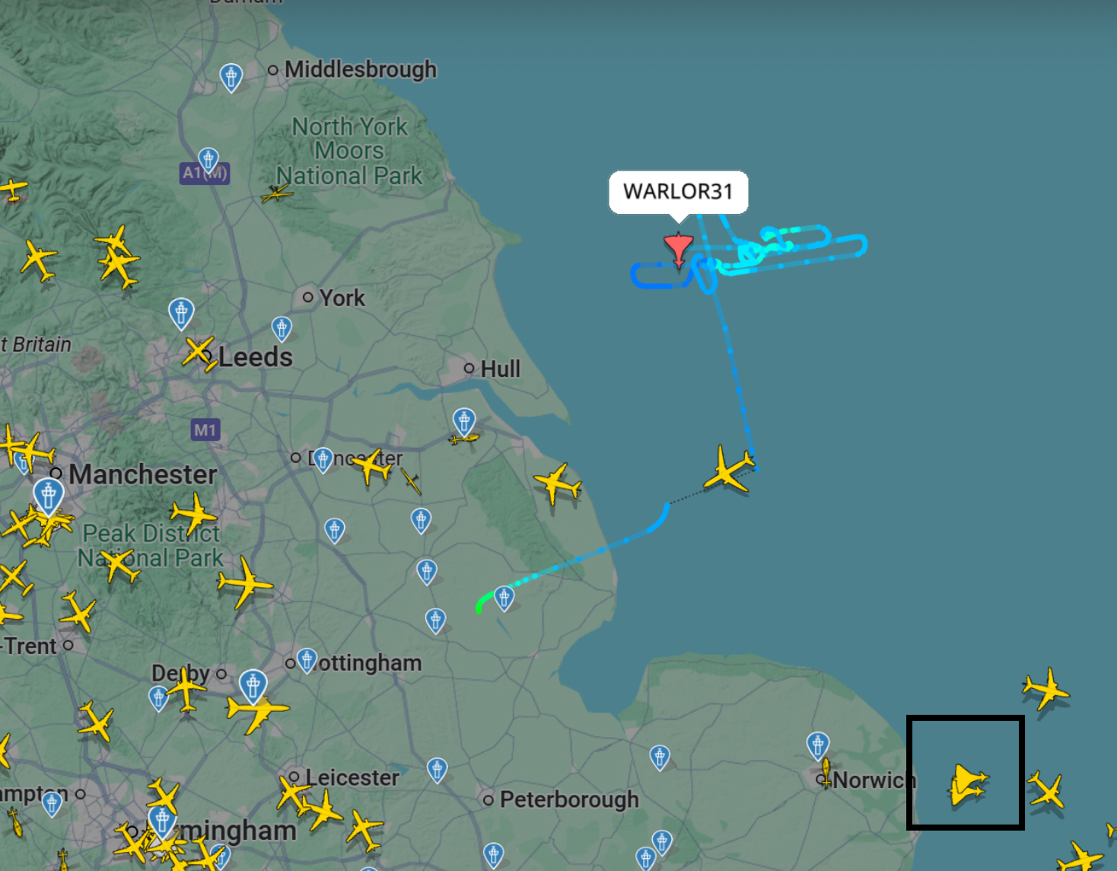Click the WARLOR31 callsign label
Image resolution: width=1117 pixels, height=871 pixels.
point(678,191)
